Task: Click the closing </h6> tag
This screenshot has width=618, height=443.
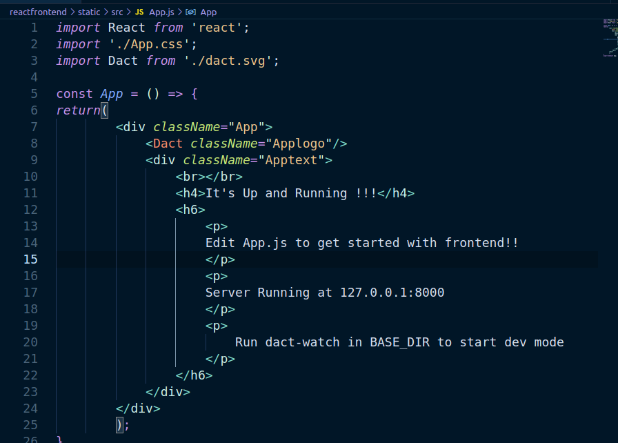Action: (194, 375)
